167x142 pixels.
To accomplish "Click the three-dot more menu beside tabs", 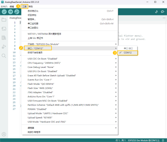I will point(164,18).
